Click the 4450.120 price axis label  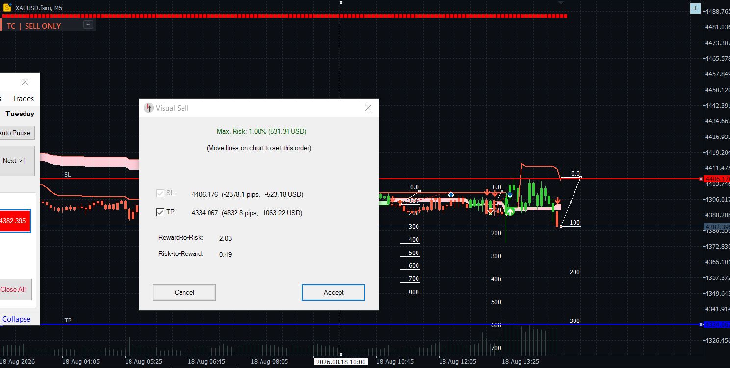(x=717, y=90)
